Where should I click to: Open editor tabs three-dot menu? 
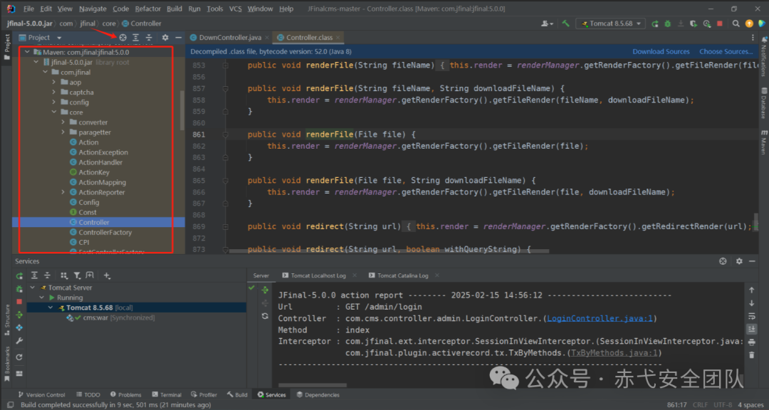pos(753,37)
